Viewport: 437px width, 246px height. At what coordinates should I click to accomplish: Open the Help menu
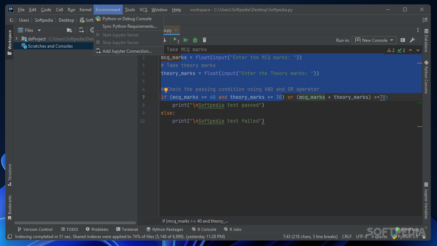pos(176,10)
